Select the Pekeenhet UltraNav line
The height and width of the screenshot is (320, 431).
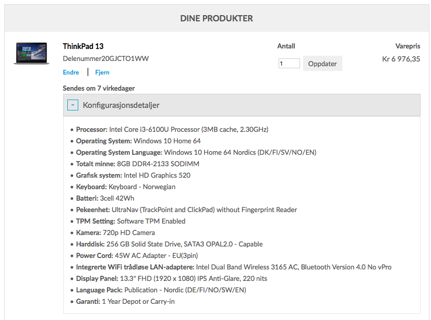[186, 210]
